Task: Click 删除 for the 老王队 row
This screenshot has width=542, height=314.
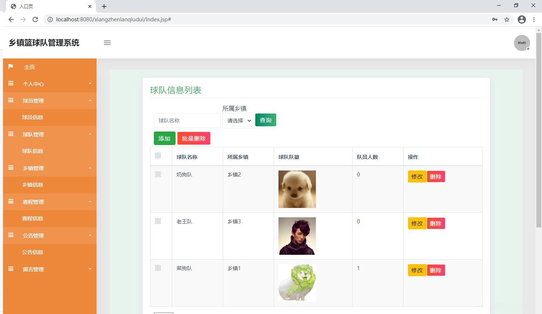Action: click(436, 223)
